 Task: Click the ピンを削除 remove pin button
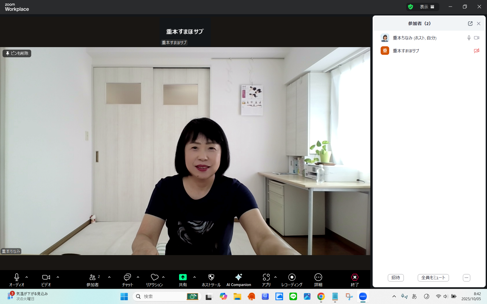point(17,53)
